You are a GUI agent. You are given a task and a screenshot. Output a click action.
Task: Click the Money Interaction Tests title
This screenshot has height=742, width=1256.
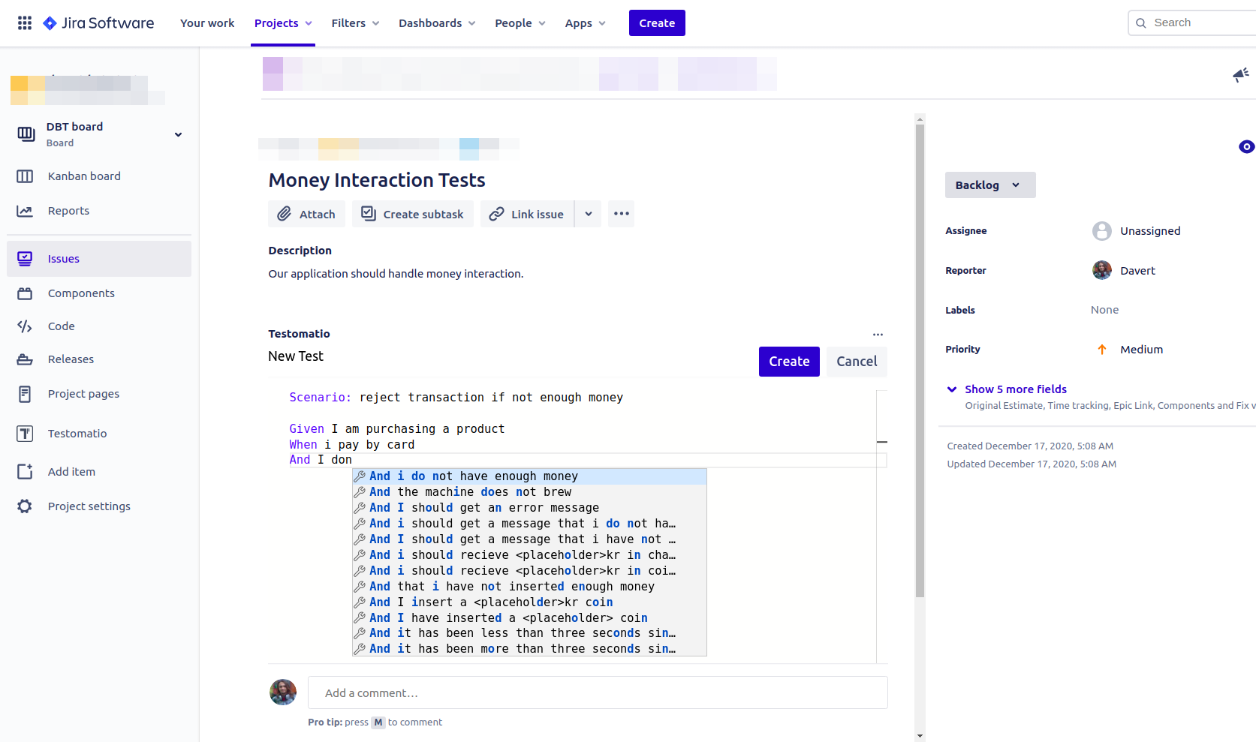[377, 180]
